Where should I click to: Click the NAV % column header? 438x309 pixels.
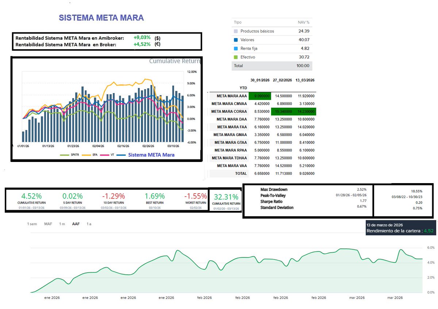tap(304, 22)
